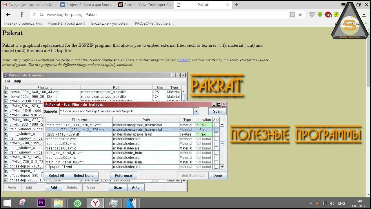Toggle Add checkbox for offpapers01.vmt
This screenshot has height=209, width=371.
pos(216,167)
